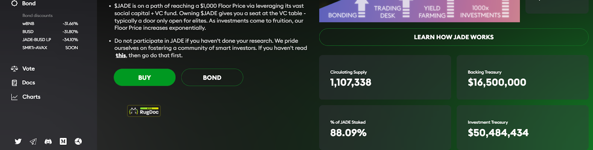Click the green BUY button
Screen dimensions: 593x150
pos(145,77)
